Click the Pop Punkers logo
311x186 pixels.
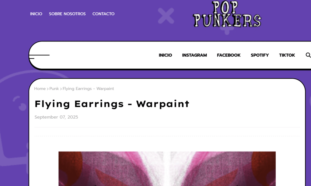(227, 14)
